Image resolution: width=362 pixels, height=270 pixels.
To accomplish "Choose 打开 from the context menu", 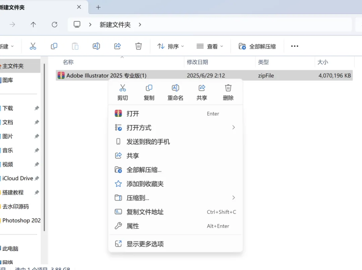I will click(175, 114).
